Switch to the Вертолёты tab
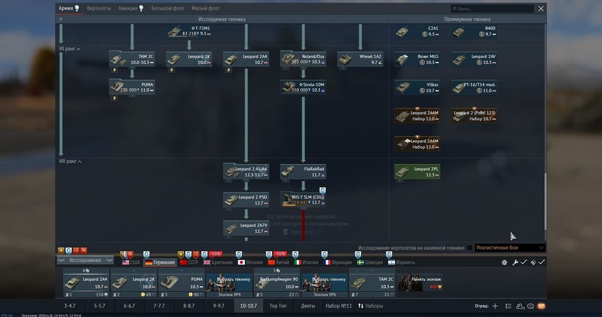The height and width of the screenshot is (317, 602). 99,8
